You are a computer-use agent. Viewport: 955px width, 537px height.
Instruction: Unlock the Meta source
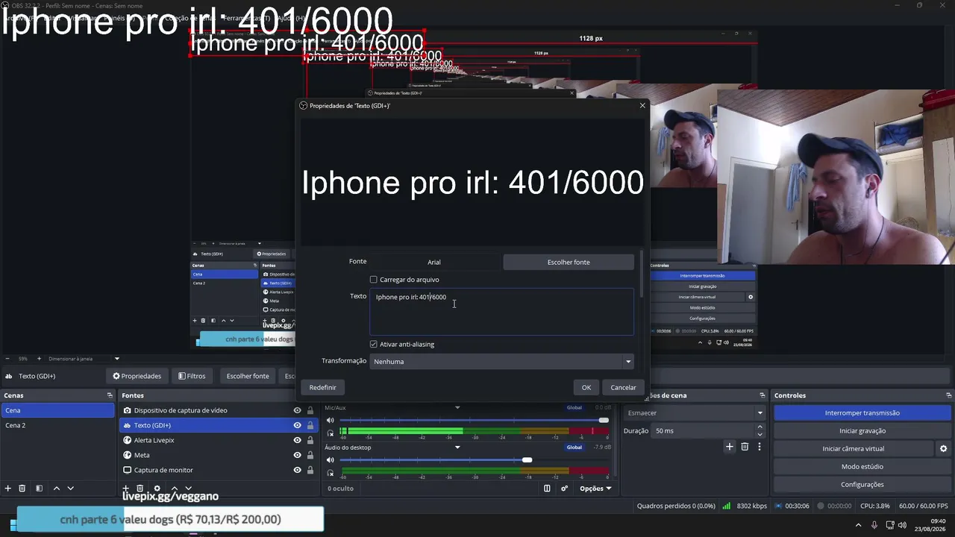(310, 455)
